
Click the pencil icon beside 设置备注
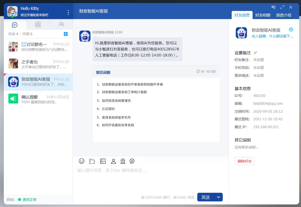(x=255, y=53)
